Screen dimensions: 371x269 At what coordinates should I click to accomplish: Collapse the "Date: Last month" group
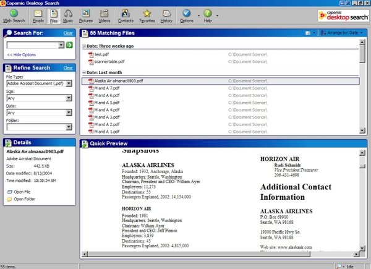point(85,72)
